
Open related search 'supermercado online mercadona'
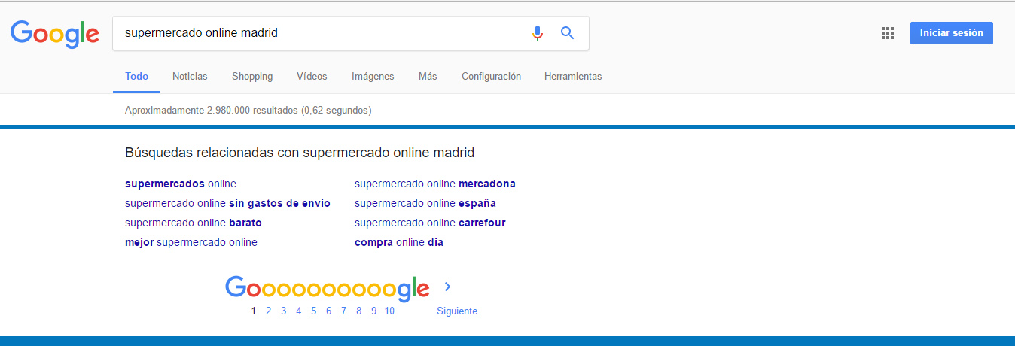click(435, 184)
